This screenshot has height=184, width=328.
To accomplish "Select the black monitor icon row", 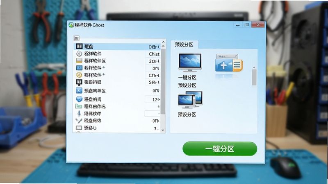I will [79, 82].
